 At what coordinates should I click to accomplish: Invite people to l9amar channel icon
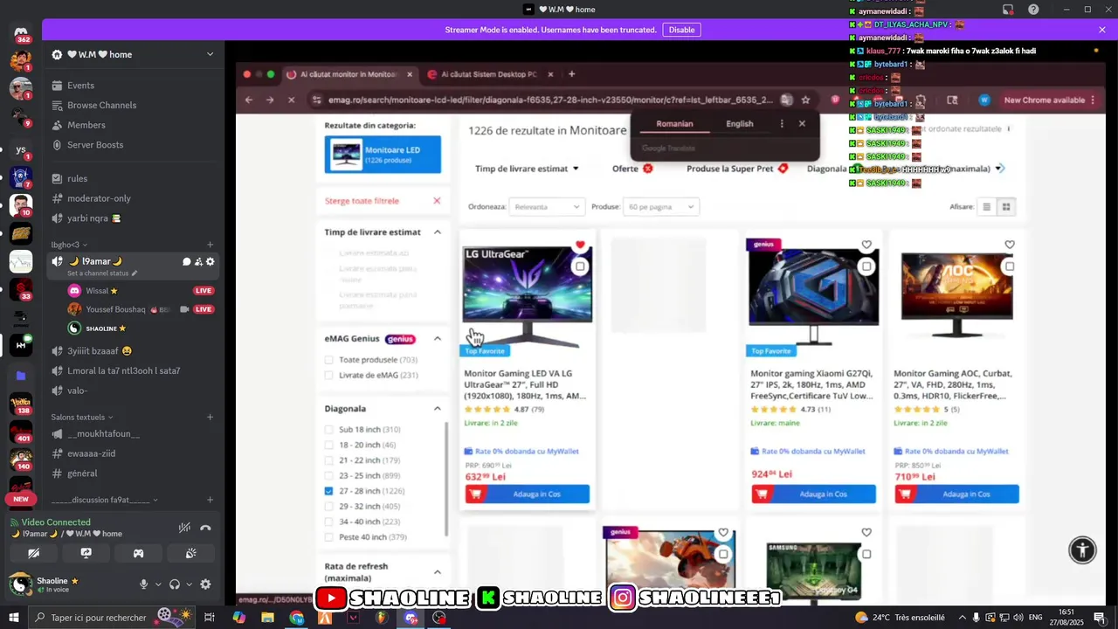point(198,261)
